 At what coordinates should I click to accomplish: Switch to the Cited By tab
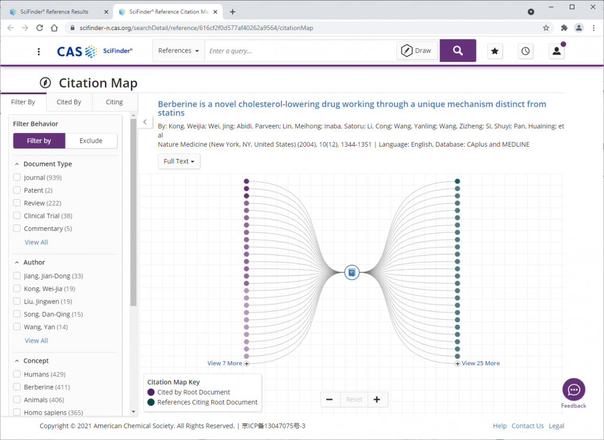[69, 102]
